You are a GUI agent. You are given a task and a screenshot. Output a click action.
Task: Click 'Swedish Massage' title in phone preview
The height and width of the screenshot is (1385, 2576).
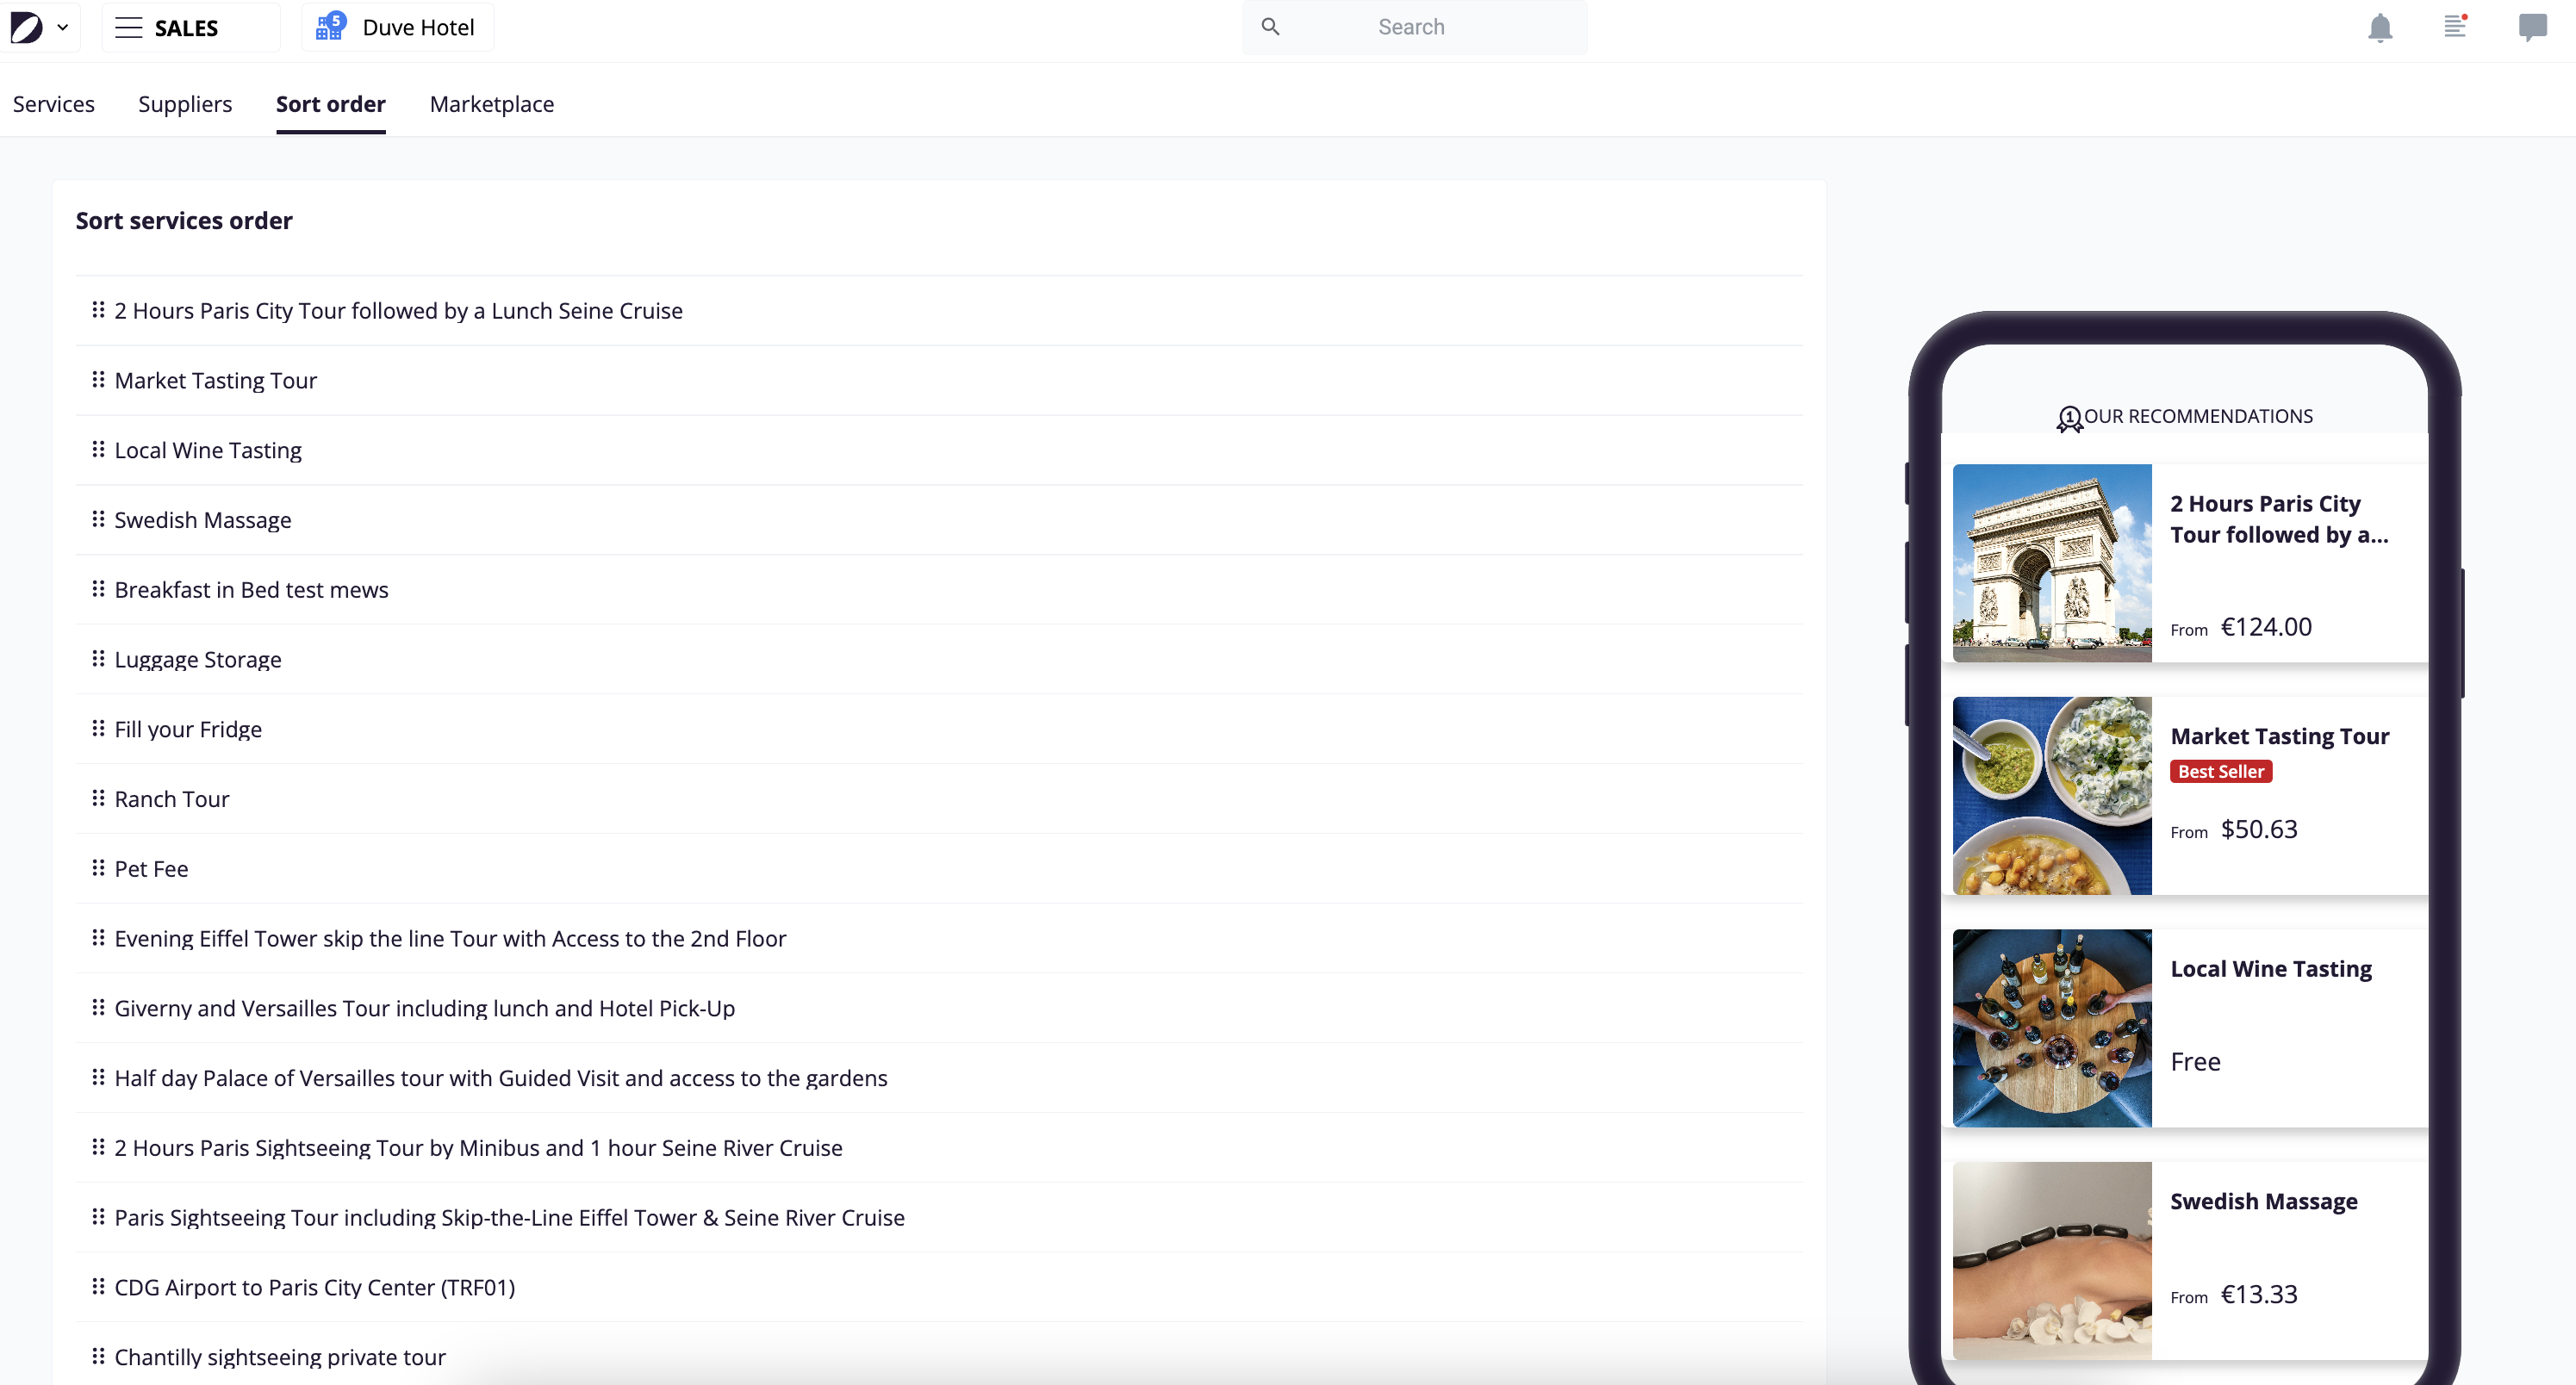click(x=2264, y=1201)
